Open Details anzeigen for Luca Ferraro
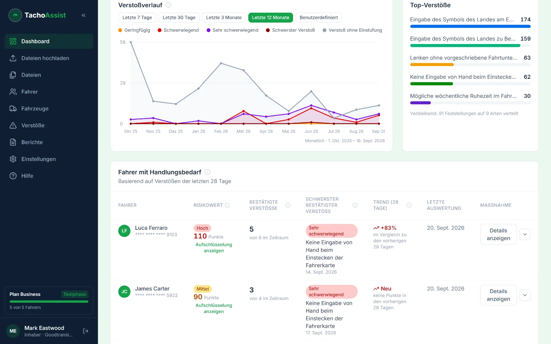The image size is (551, 344). point(498,234)
